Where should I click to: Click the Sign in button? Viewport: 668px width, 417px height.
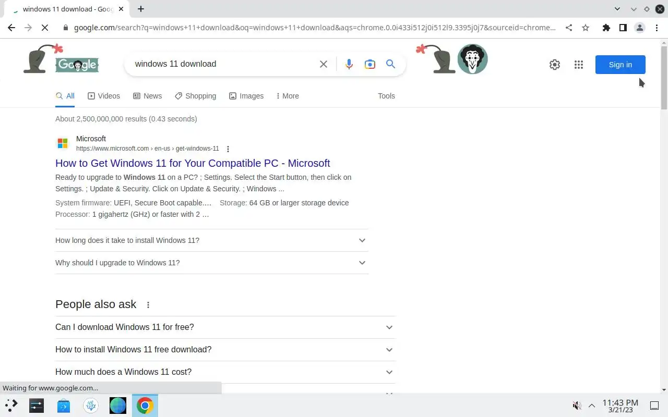pos(621,65)
